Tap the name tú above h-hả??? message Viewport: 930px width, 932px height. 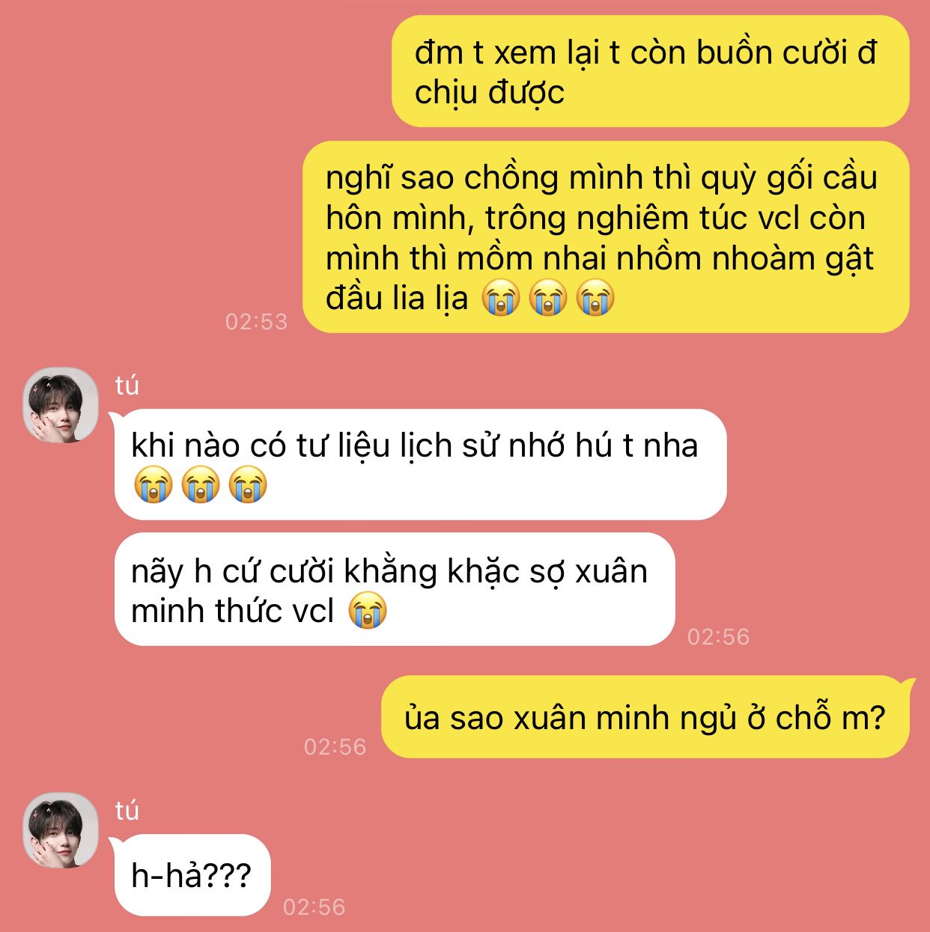pos(127,811)
